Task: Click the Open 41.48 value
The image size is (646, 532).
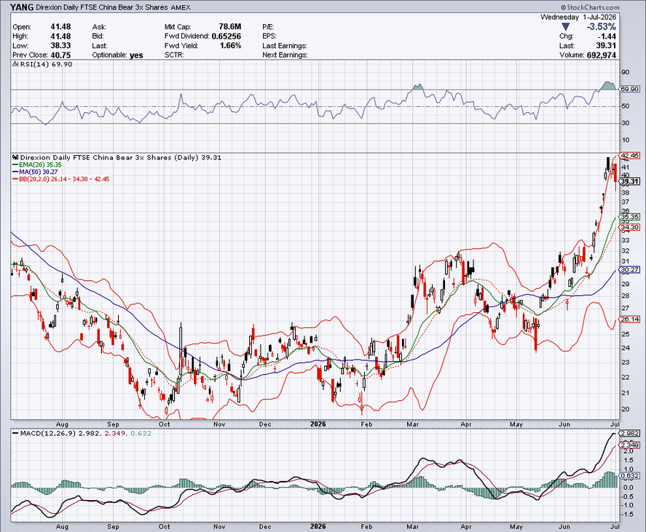Action: pos(60,27)
